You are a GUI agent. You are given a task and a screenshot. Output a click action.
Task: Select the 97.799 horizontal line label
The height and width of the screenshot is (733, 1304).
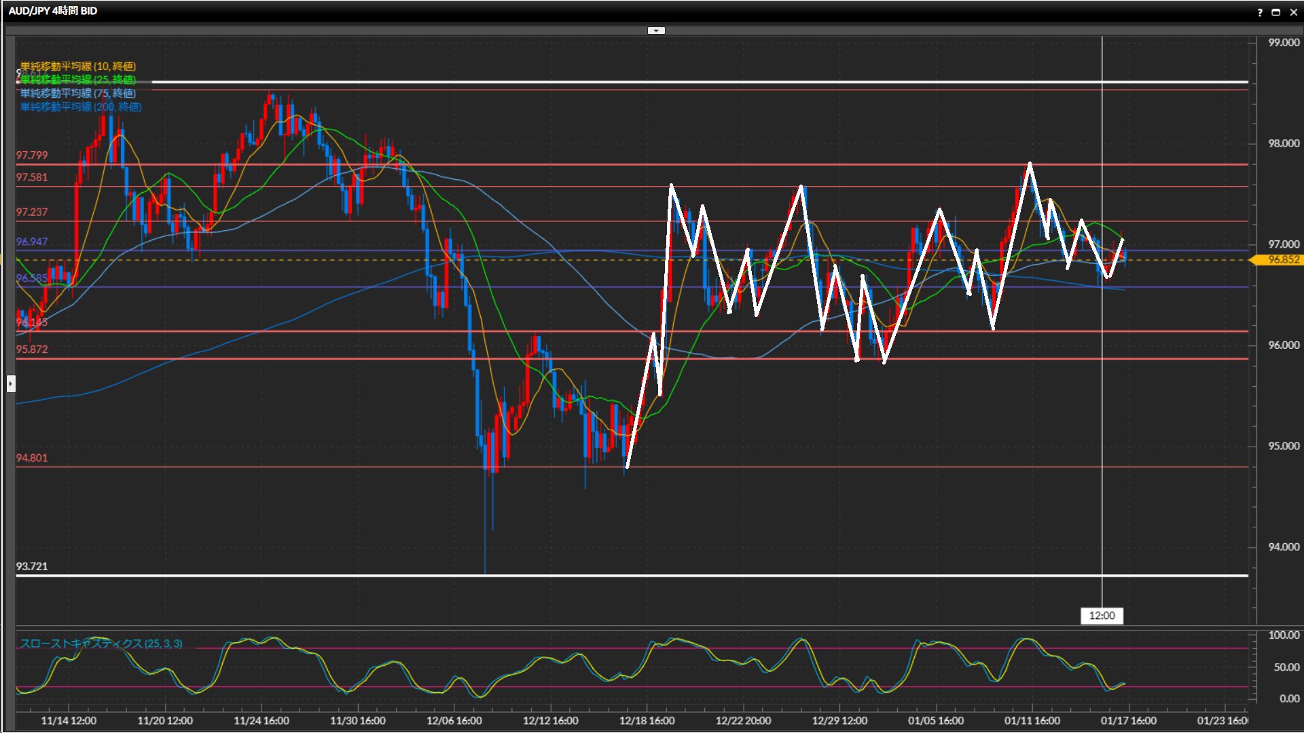tap(32, 155)
